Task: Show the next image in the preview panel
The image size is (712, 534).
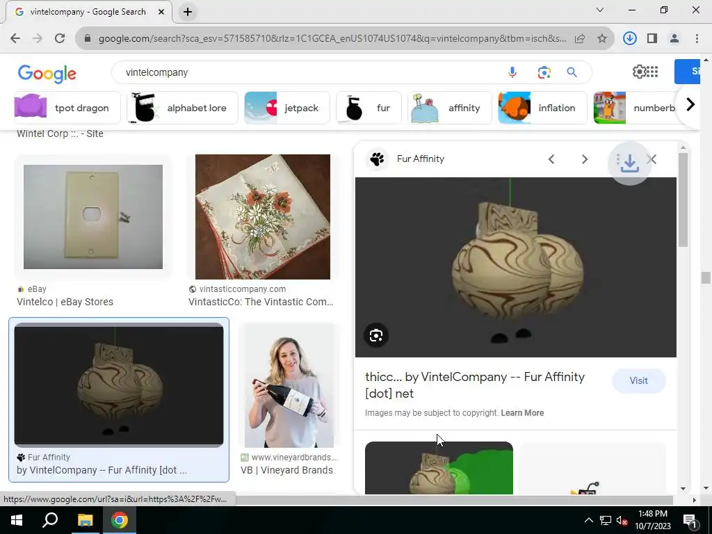Action: point(584,159)
